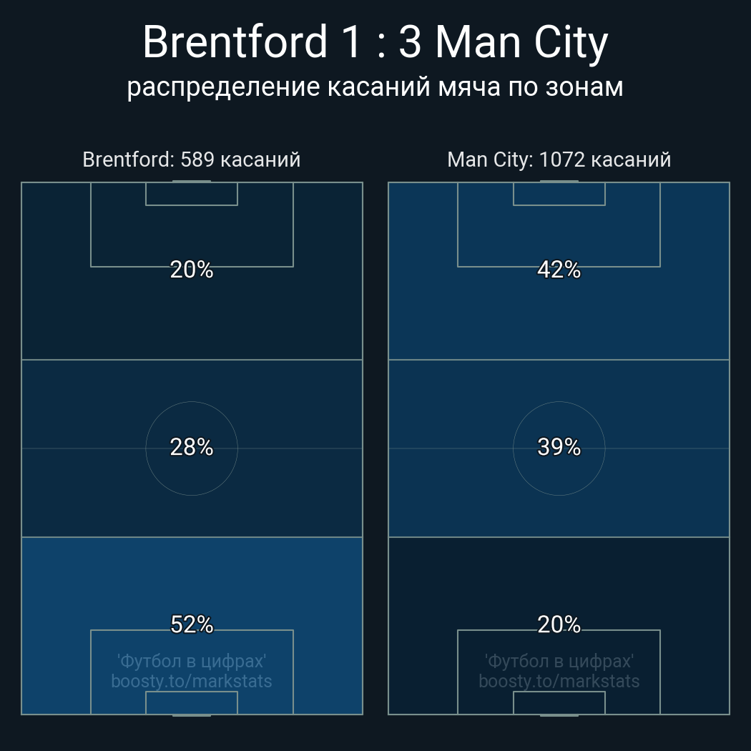Screen dimensions: 751x751
Task: Click the 20% label on Brentford's pitch
Action: click(x=192, y=270)
